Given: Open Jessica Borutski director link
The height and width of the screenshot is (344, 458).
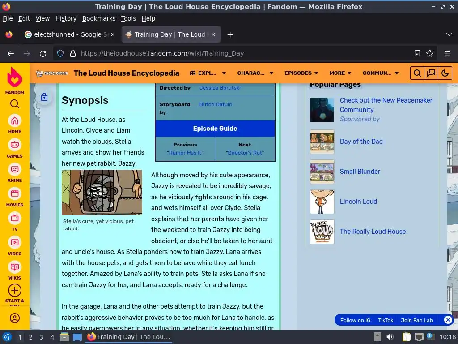Looking at the screenshot, I should pos(220,88).
